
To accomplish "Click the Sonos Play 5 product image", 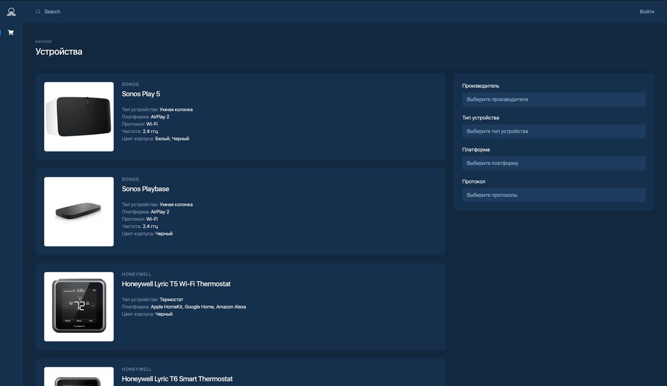I will click(79, 117).
